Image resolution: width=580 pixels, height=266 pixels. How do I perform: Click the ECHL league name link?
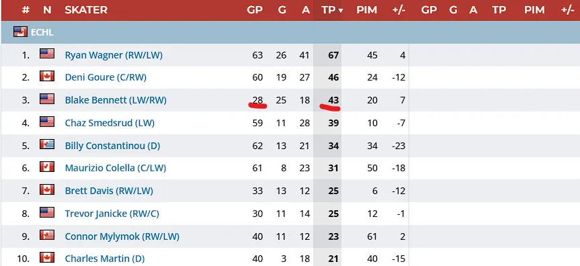pos(42,32)
